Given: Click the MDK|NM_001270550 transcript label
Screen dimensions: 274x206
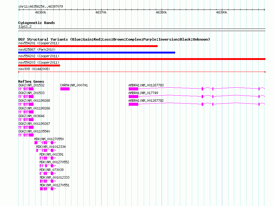Looking at the screenshot, I should pos(49,139).
